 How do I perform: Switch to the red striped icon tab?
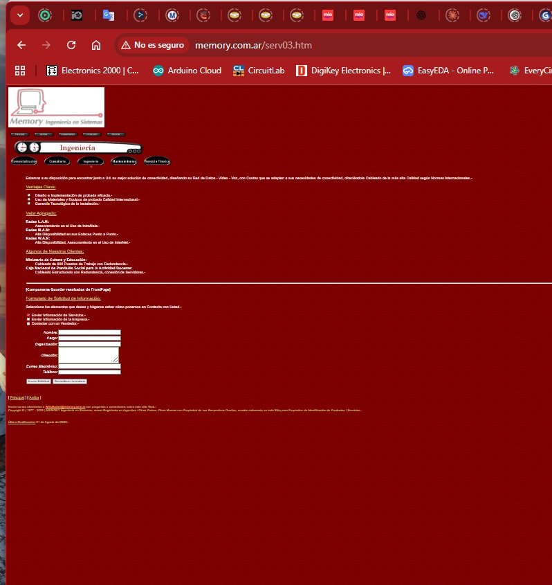[x=203, y=15]
